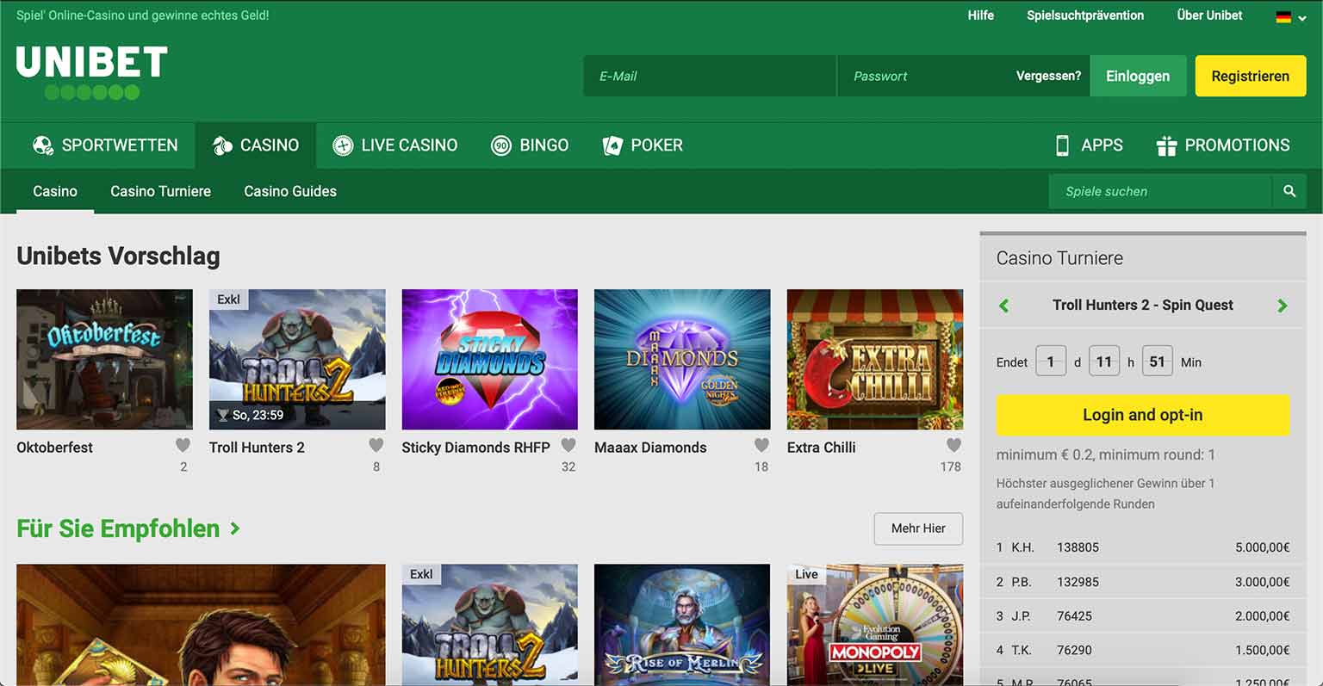Open the German flag language dropdown

(1290, 17)
